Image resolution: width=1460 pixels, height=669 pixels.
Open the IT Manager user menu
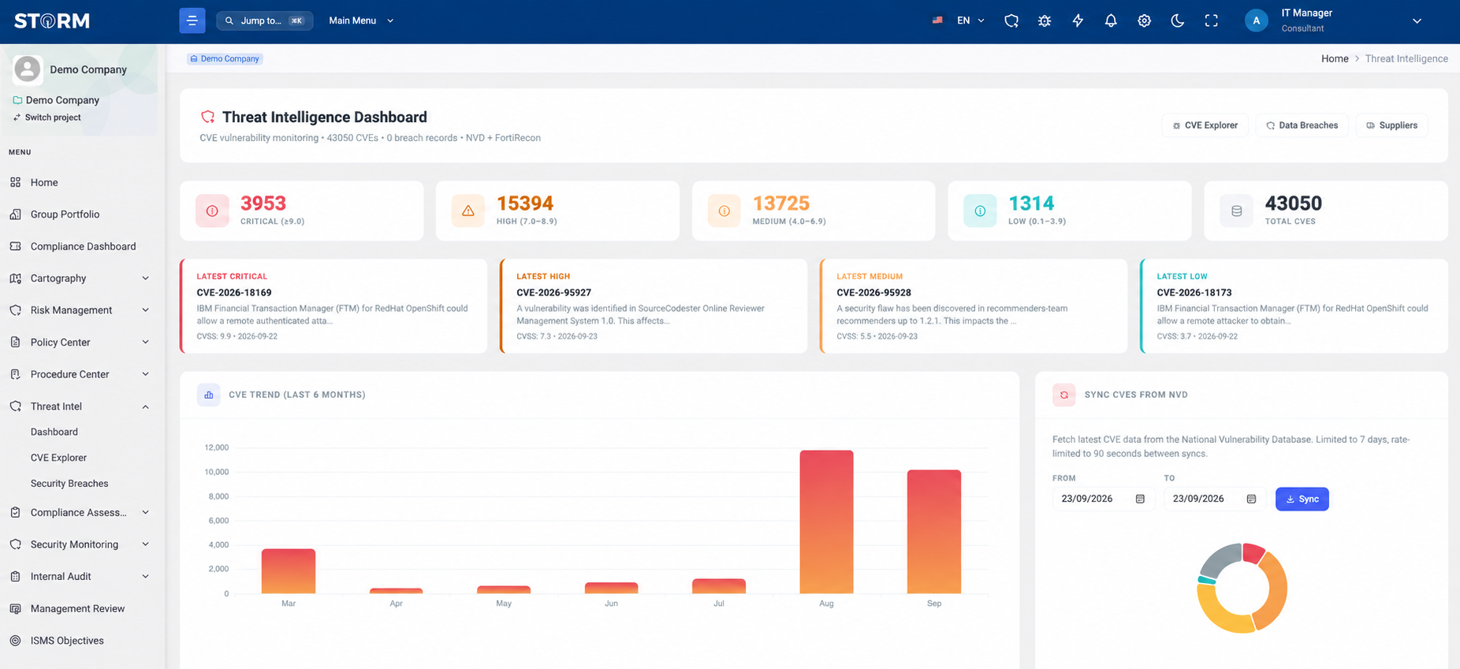tap(1333, 20)
